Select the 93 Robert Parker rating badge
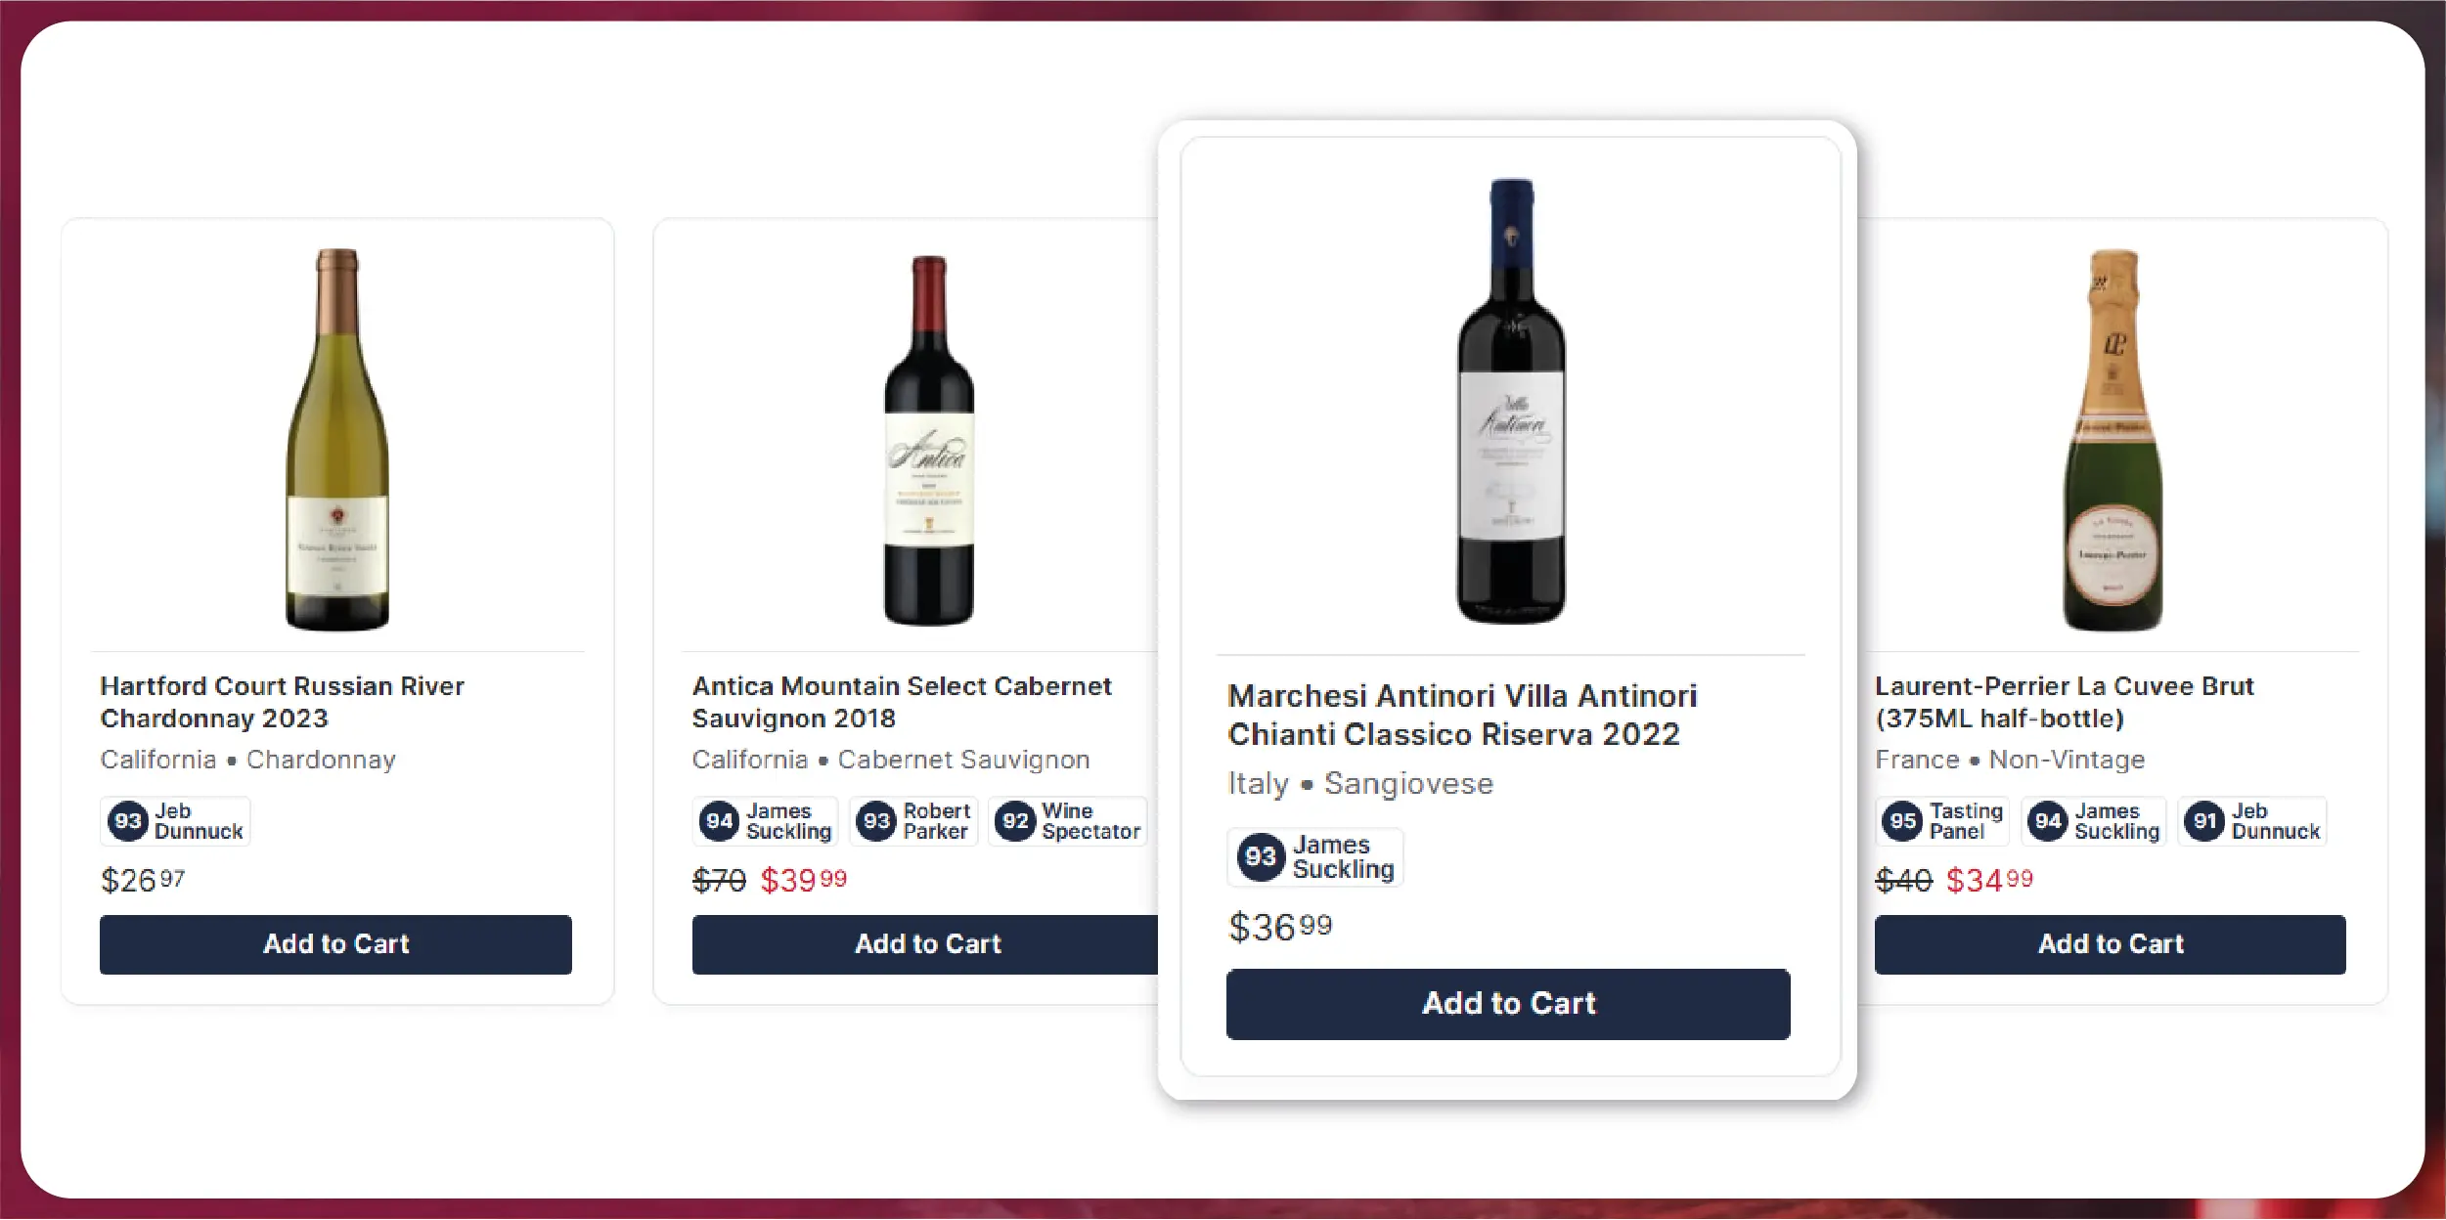This screenshot has width=2446, height=1220. tap(913, 821)
